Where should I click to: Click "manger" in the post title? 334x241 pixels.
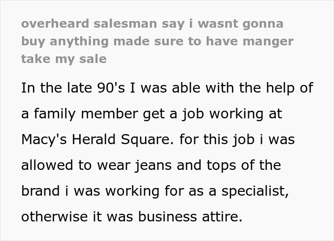point(268,42)
